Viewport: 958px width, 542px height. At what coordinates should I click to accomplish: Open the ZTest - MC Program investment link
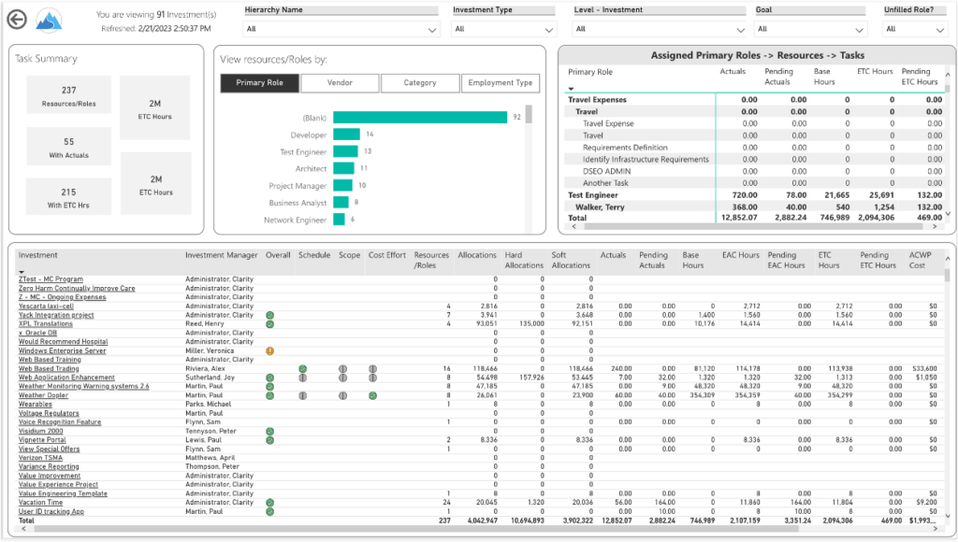point(51,279)
